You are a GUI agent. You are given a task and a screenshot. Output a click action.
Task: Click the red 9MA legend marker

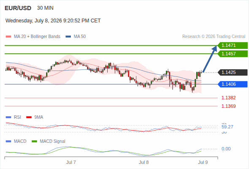(29, 117)
